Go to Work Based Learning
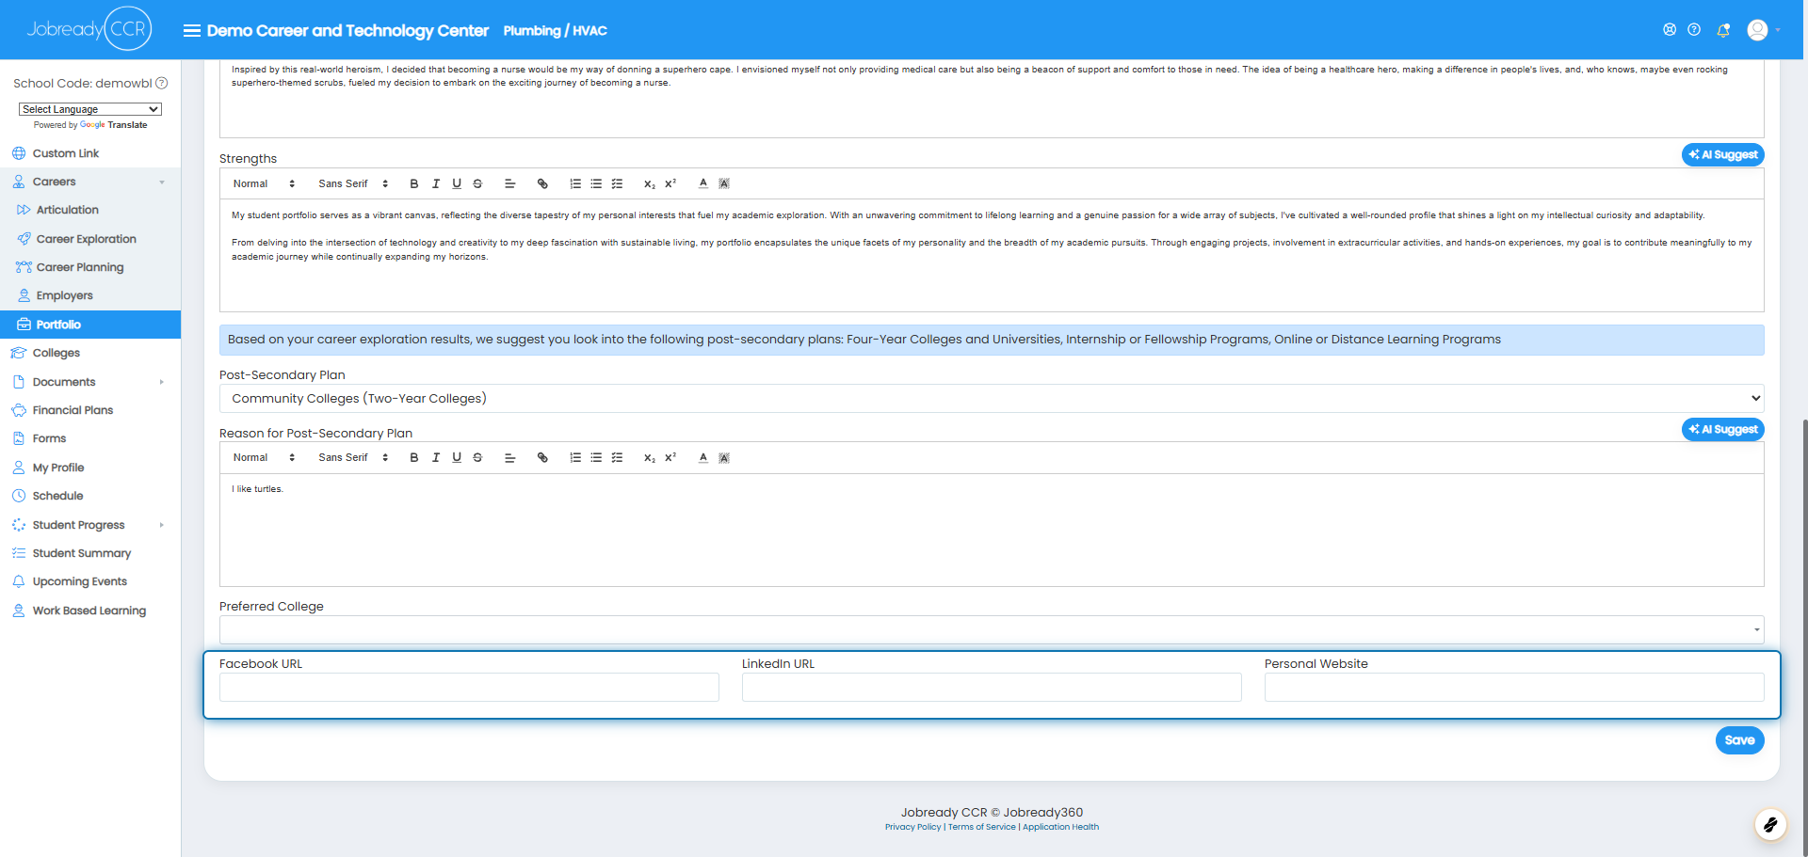Screen dimensions: 1808x857 (90, 611)
